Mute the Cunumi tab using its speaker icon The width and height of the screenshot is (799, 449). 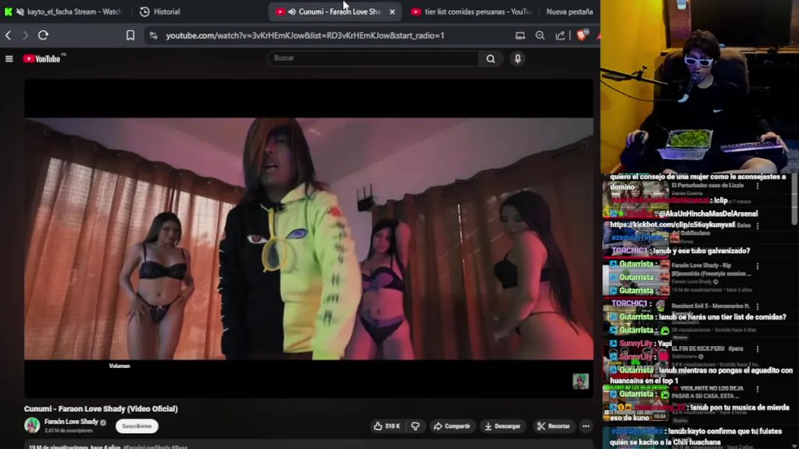pyautogui.click(x=292, y=12)
